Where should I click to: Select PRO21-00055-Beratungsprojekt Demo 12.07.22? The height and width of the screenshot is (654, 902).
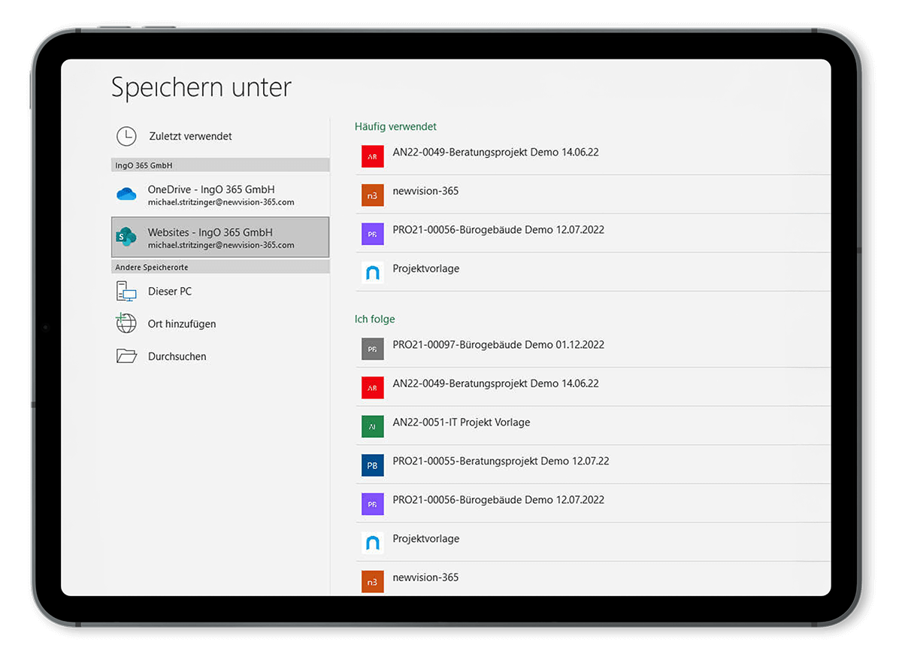click(x=501, y=461)
